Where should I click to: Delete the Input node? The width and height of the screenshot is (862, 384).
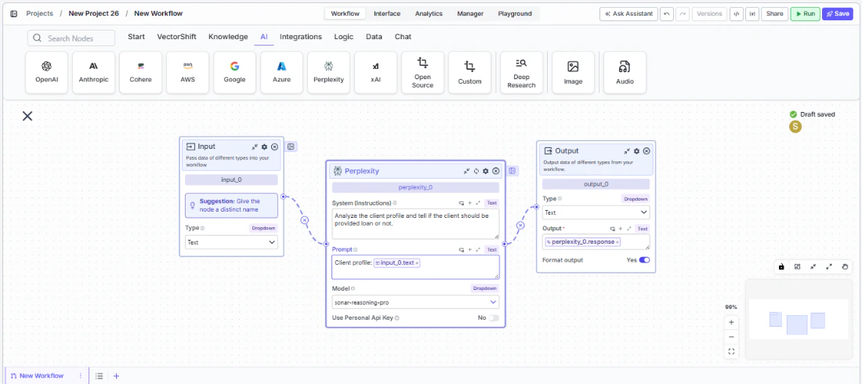[274, 147]
